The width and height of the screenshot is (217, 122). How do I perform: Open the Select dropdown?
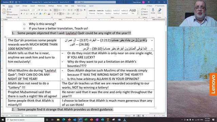[144, 14]
